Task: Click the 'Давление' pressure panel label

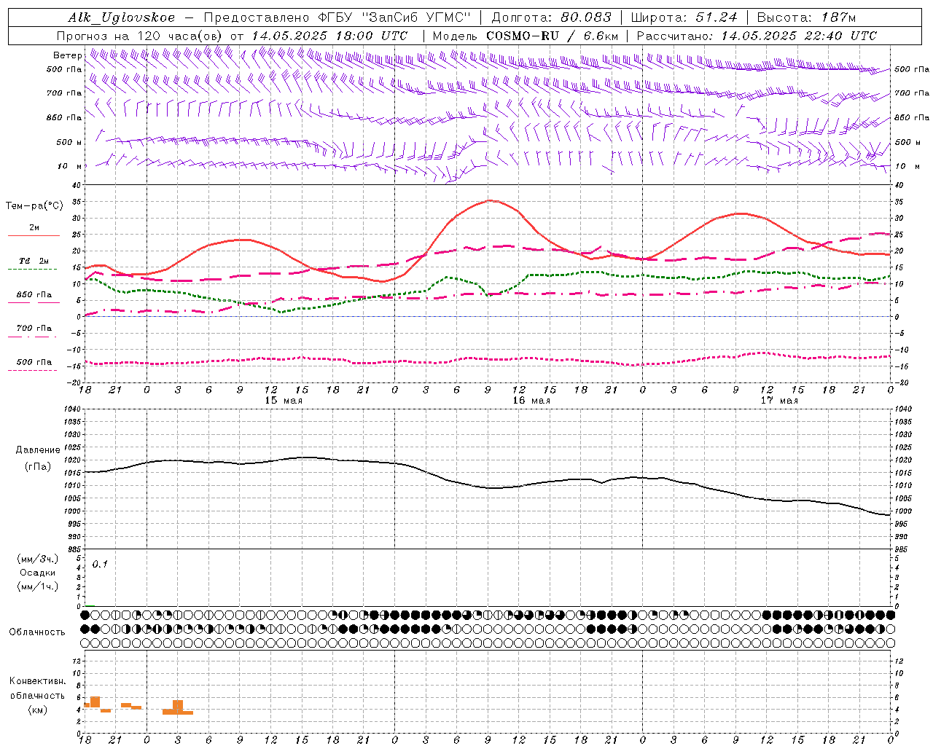Action: (x=38, y=450)
